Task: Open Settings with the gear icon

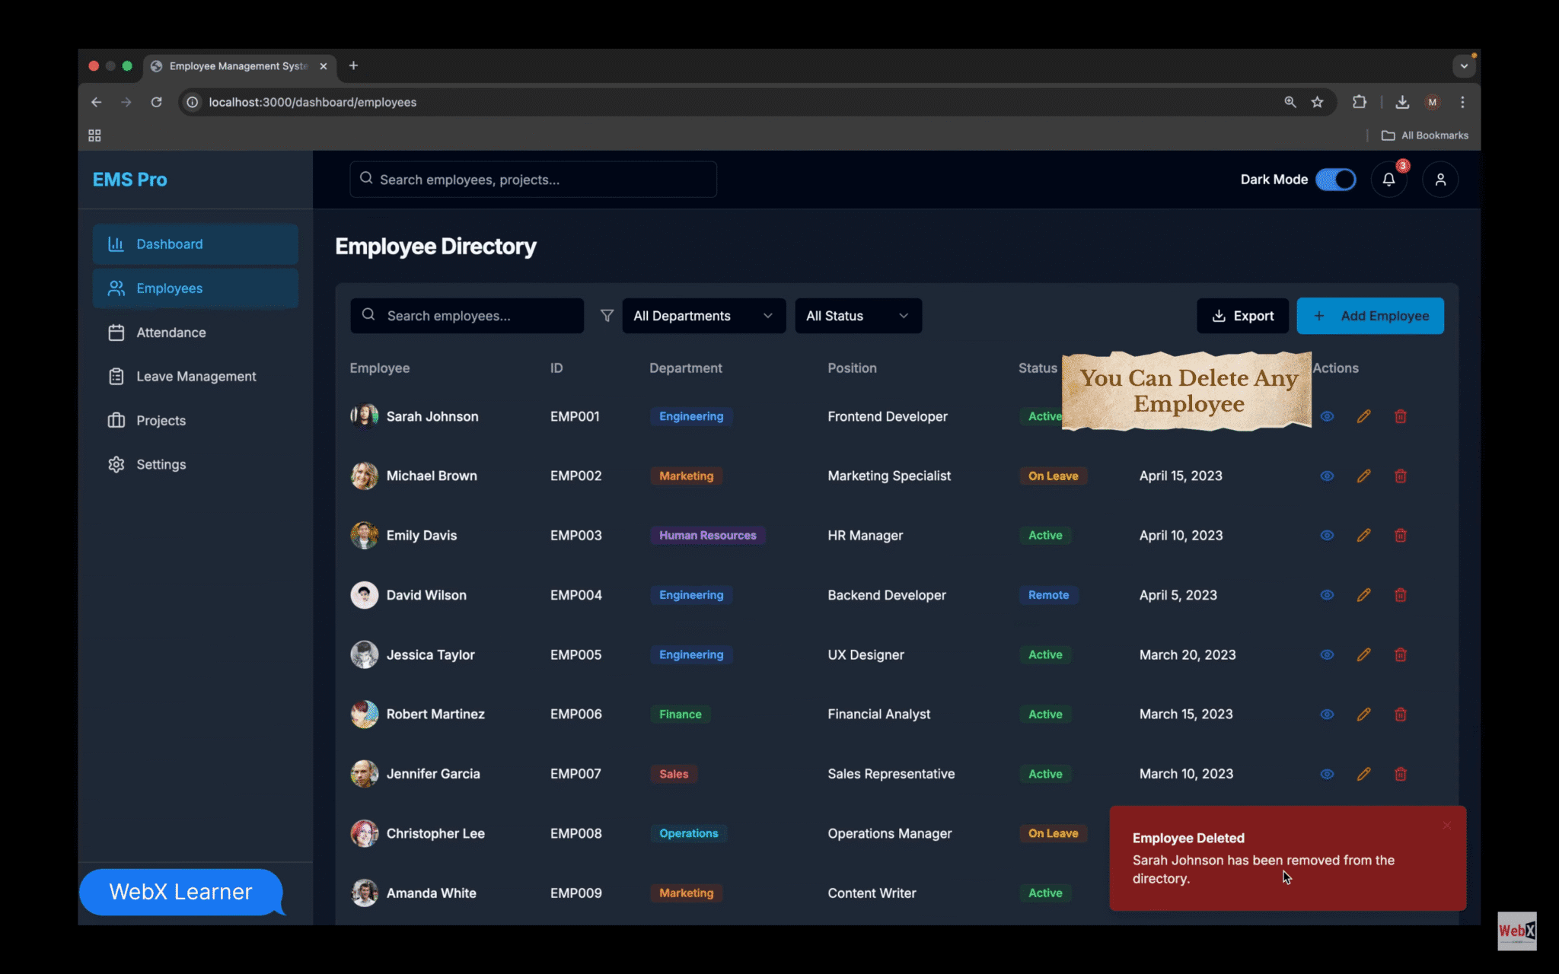Action: pyautogui.click(x=116, y=464)
